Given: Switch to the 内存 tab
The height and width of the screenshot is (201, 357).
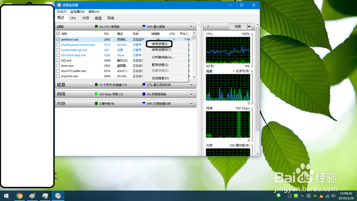Looking at the screenshot, I should pyautogui.click(x=86, y=18).
